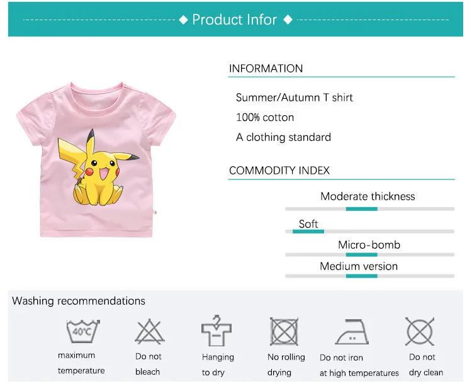Select the Hanging to dry shirt icon
This screenshot has width=472, height=391.
point(216,331)
